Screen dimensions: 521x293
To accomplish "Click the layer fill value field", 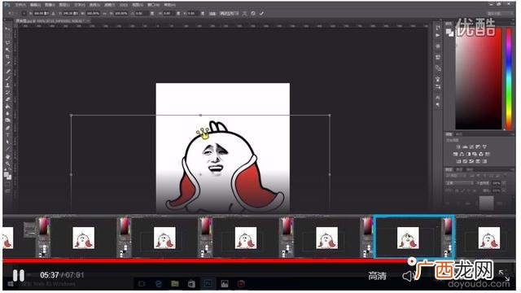I will pyautogui.click(x=497, y=190).
